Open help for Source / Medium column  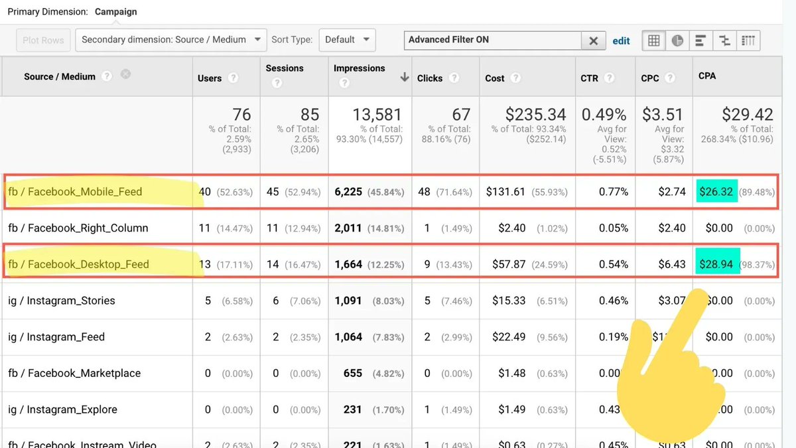pyautogui.click(x=107, y=76)
